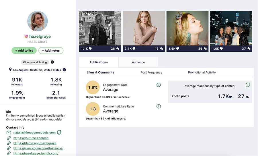This screenshot has width=258, height=156.
Task: Click the Add to list button
Action: [x=24, y=50]
